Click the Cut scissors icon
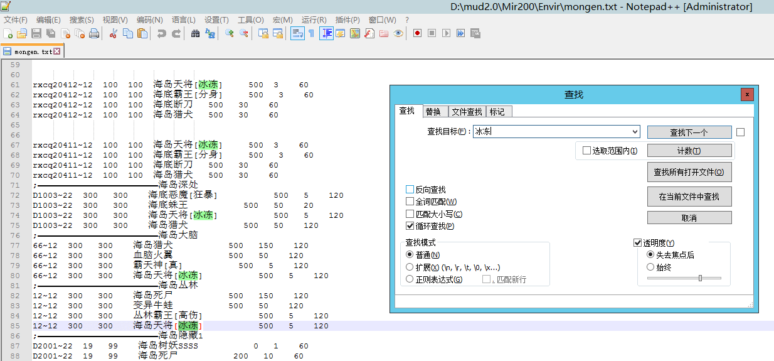This screenshot has width=774, height=361. coord(114,33)
